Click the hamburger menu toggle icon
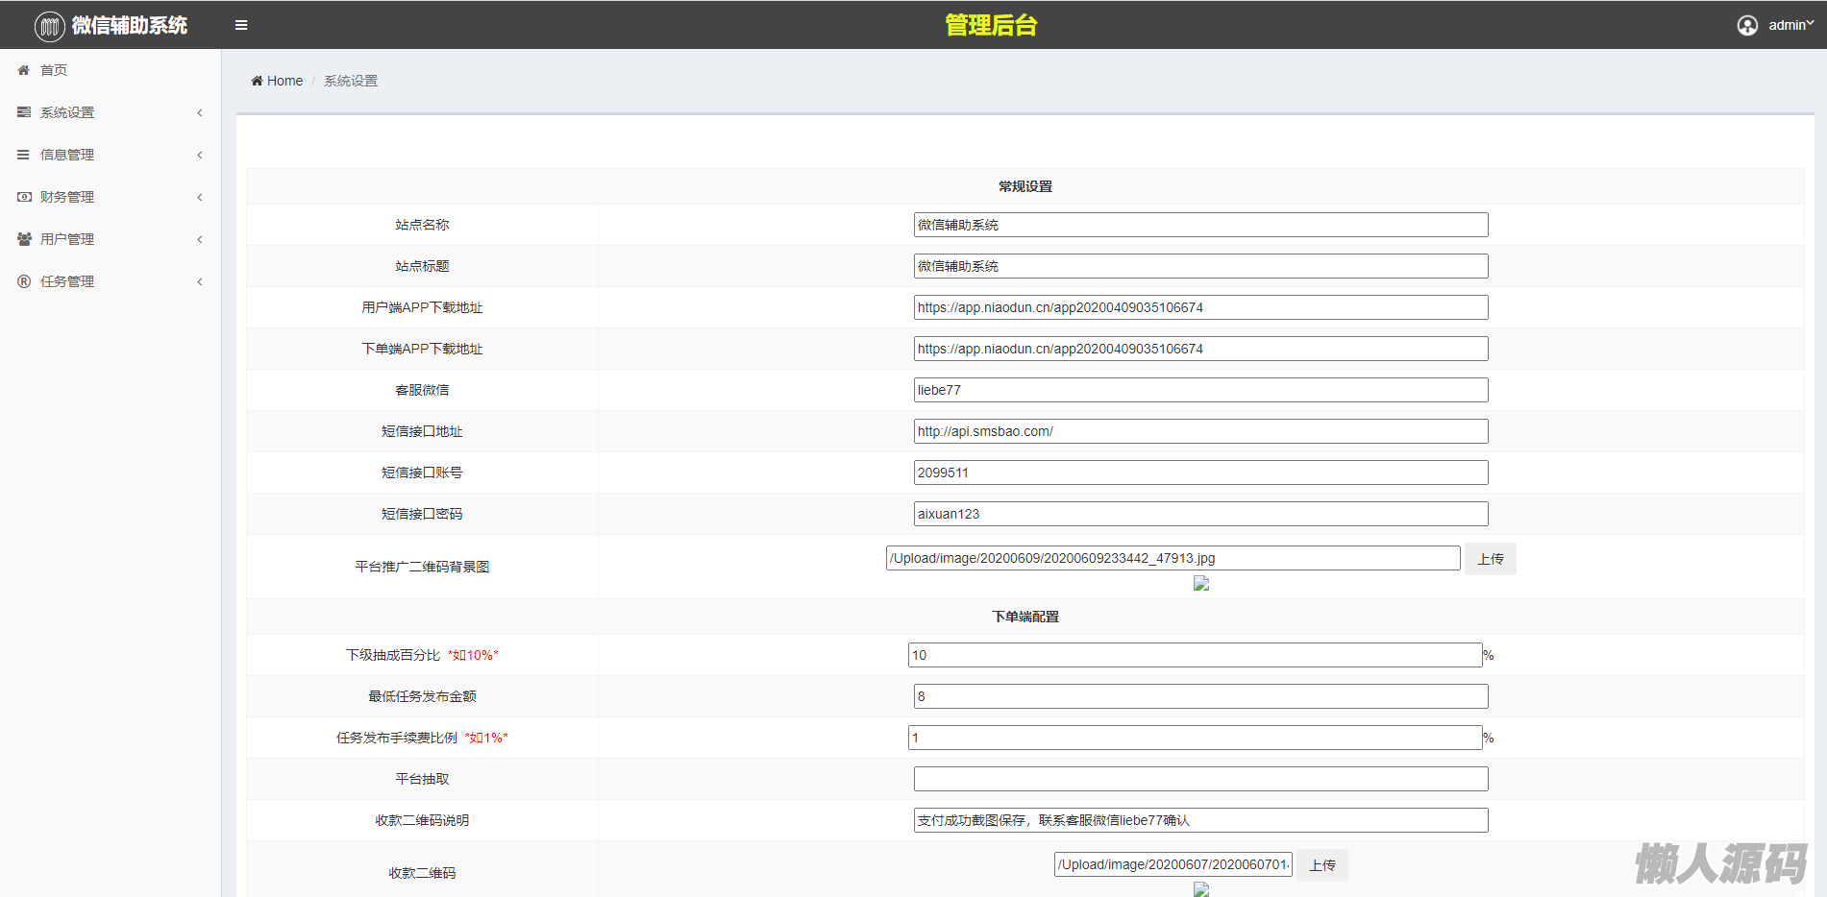The height and width of the screenshot is (897, 1827). (x=241, y=25)
